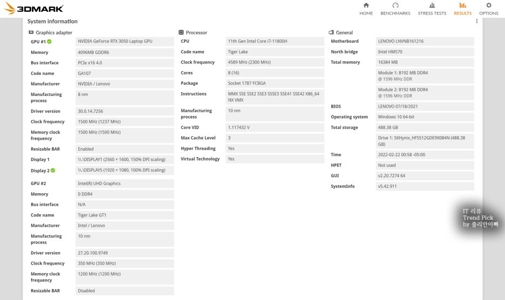505x300 pixels.
Task: Select the 'GA107' code name value
Action: click(x=125, y=73)
